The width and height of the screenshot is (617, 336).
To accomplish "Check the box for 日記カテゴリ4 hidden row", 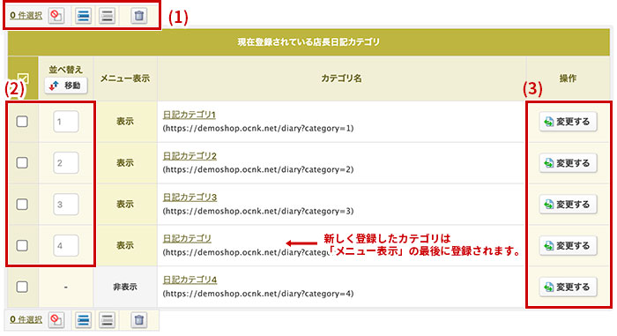I will pyautogui.click(x=22, y=287).
